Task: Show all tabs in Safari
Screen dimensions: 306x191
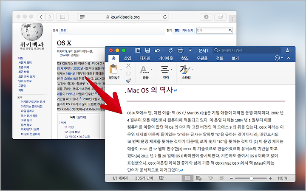Action: click(221, 17)
